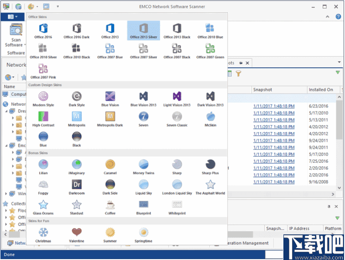The width and height of the screenshot is (345, 260).
Task: Select the Money Twins skin
Action: tap(143, 167)
